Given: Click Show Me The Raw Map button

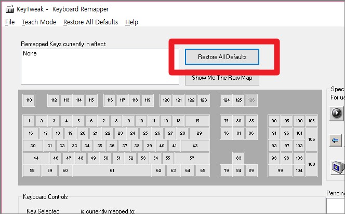Looking at the screenshot, I should (222, 78).
